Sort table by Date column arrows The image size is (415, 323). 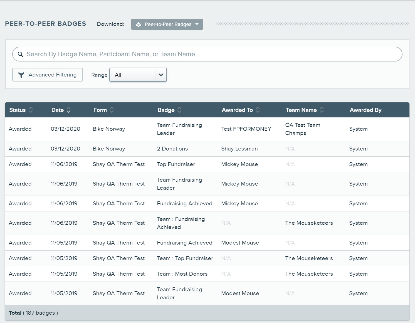[68, 110]
